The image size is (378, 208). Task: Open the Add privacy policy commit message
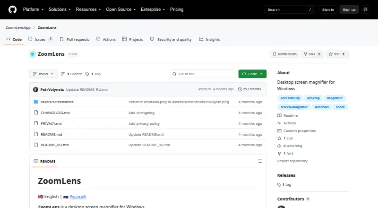point(144,123)
